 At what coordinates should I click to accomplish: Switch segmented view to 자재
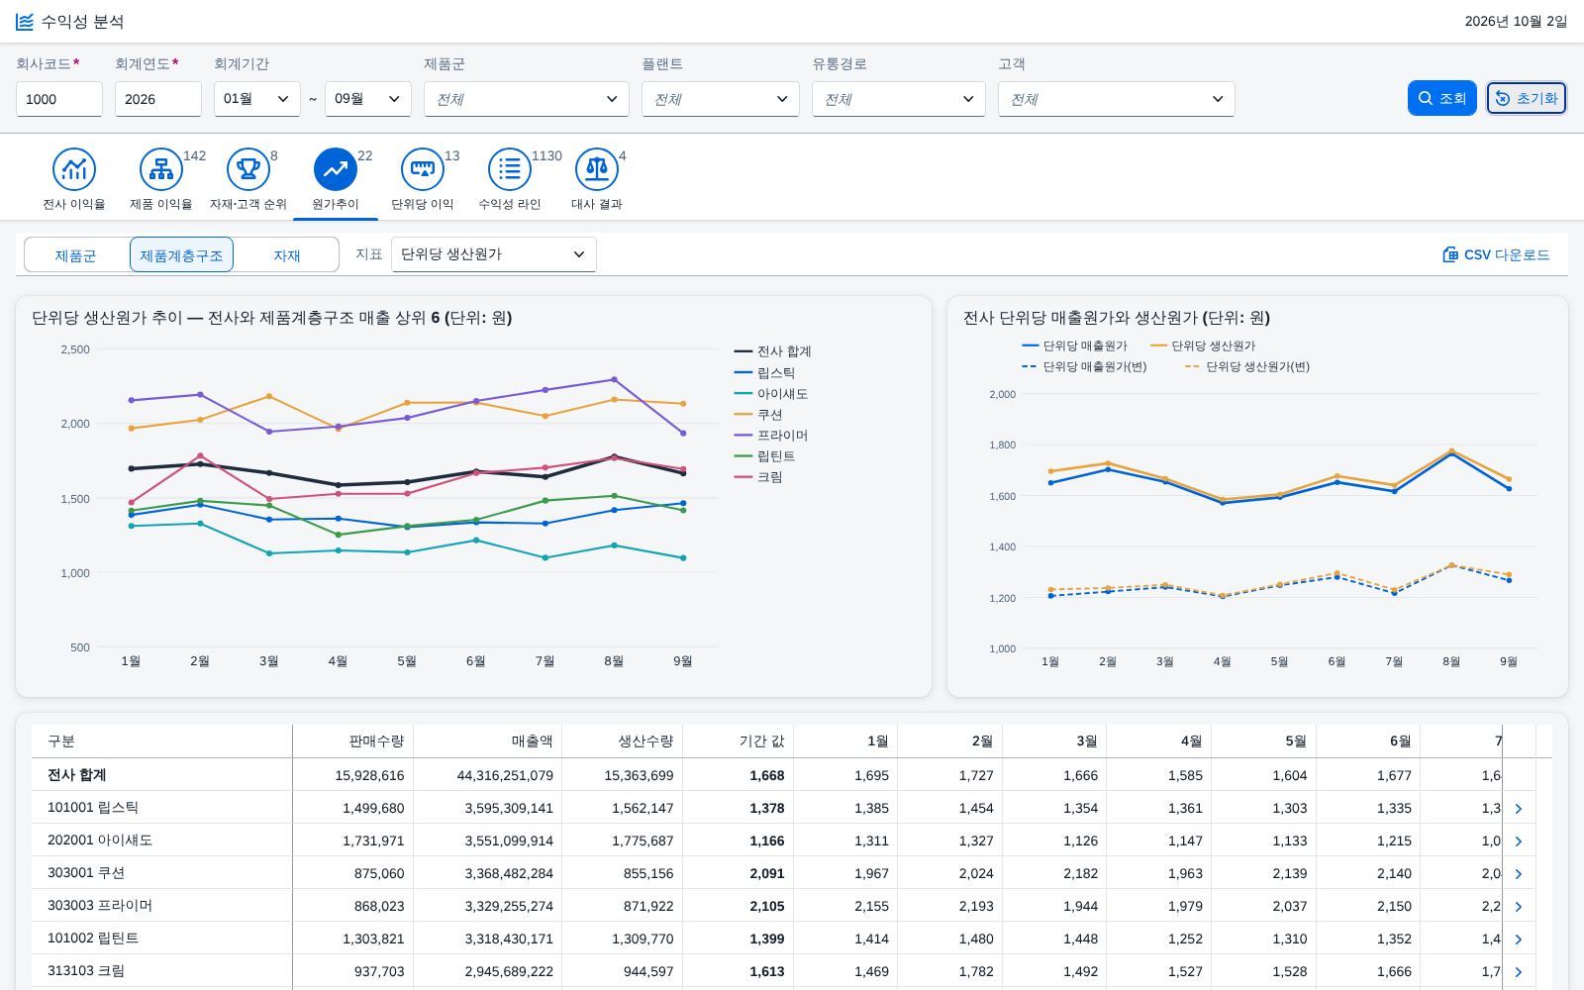tap(287, 255)
